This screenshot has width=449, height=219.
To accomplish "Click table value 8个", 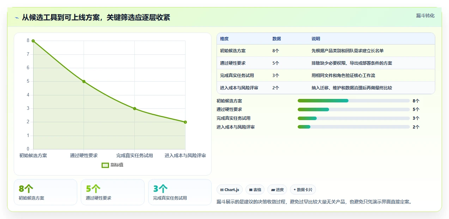I will [275, 51].
